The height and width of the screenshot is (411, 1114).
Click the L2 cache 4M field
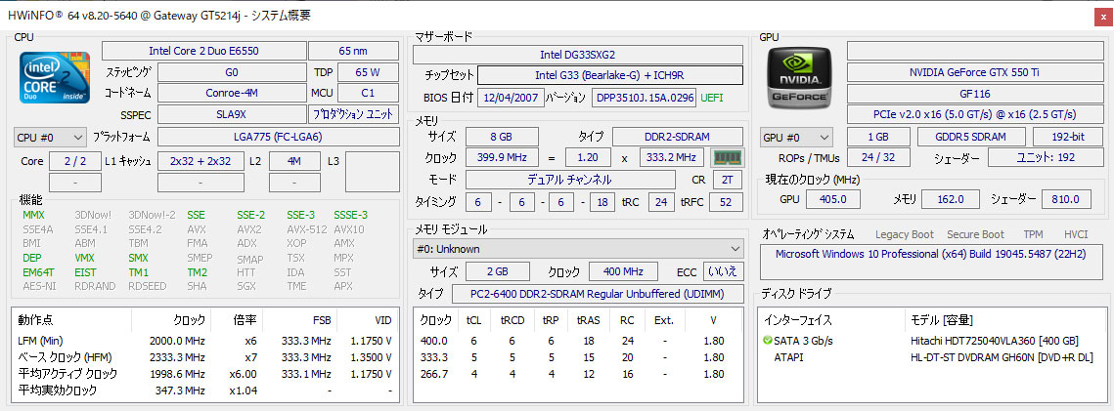293,161
